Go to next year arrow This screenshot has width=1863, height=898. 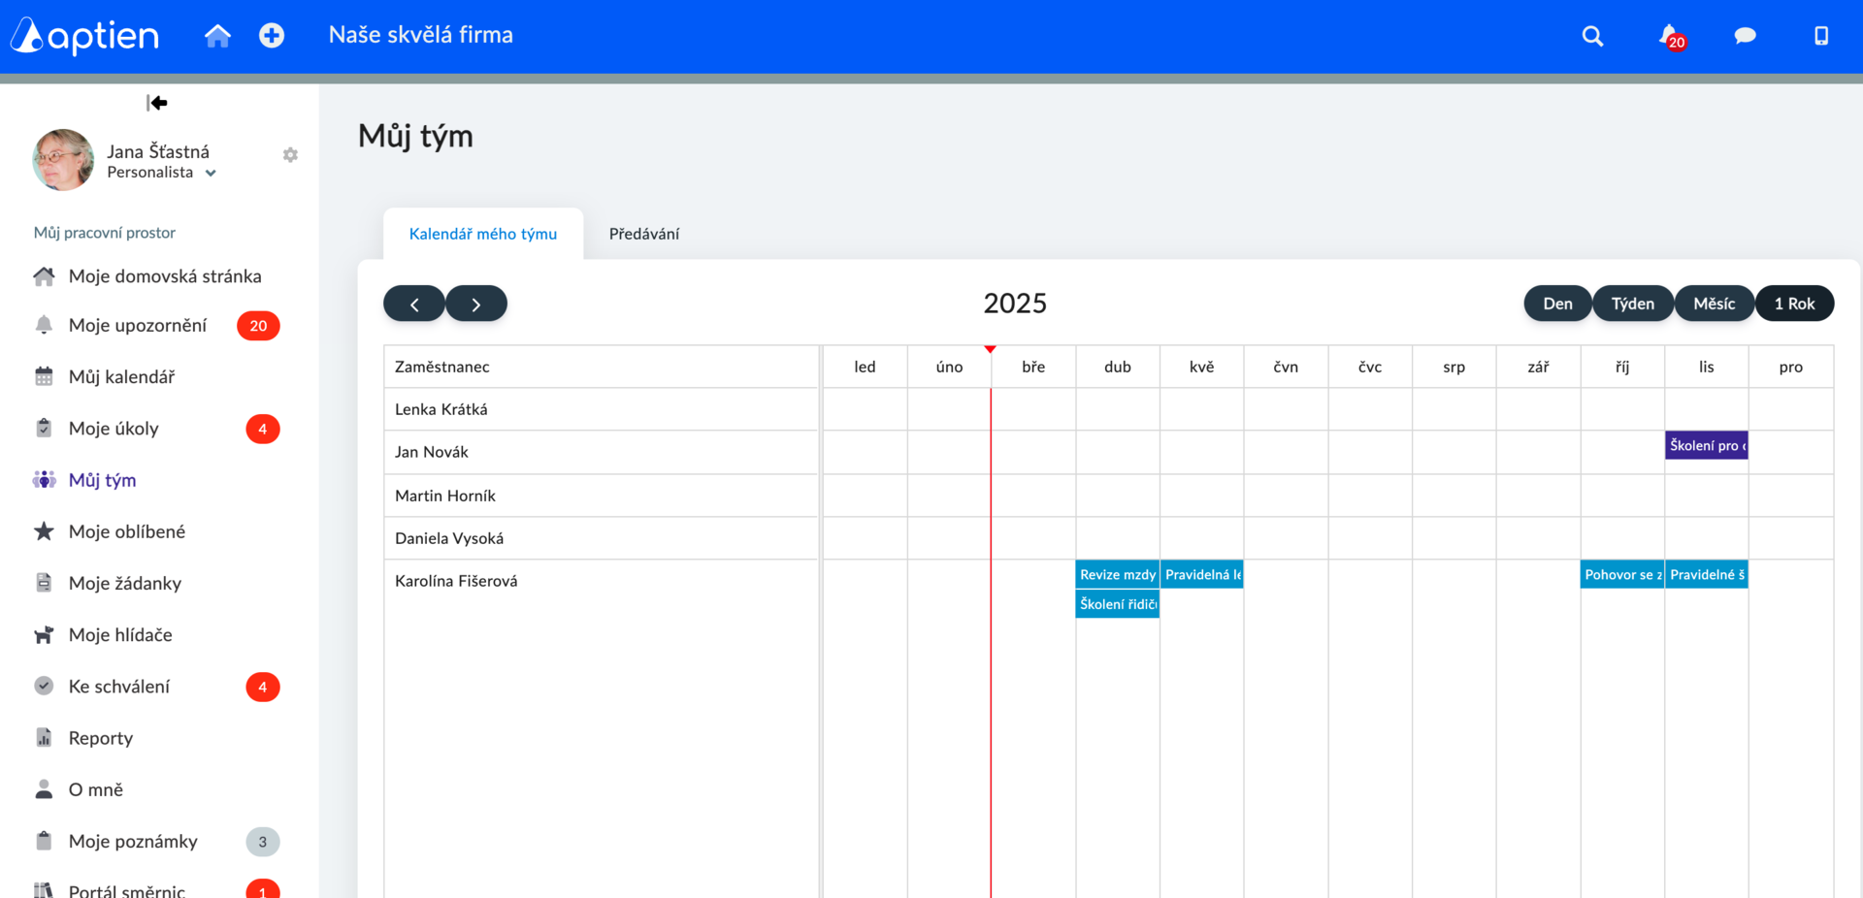[x=475, y=304]
